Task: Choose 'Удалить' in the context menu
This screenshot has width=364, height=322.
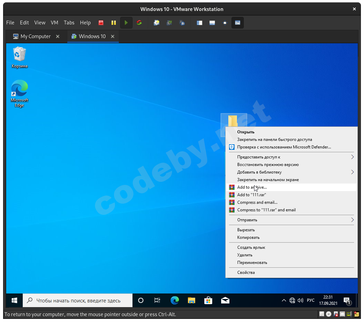Action: [x=292, y=255]
